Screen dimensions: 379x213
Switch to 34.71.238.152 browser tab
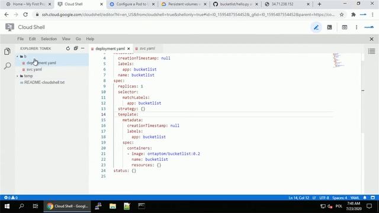[x=287, y=4]
